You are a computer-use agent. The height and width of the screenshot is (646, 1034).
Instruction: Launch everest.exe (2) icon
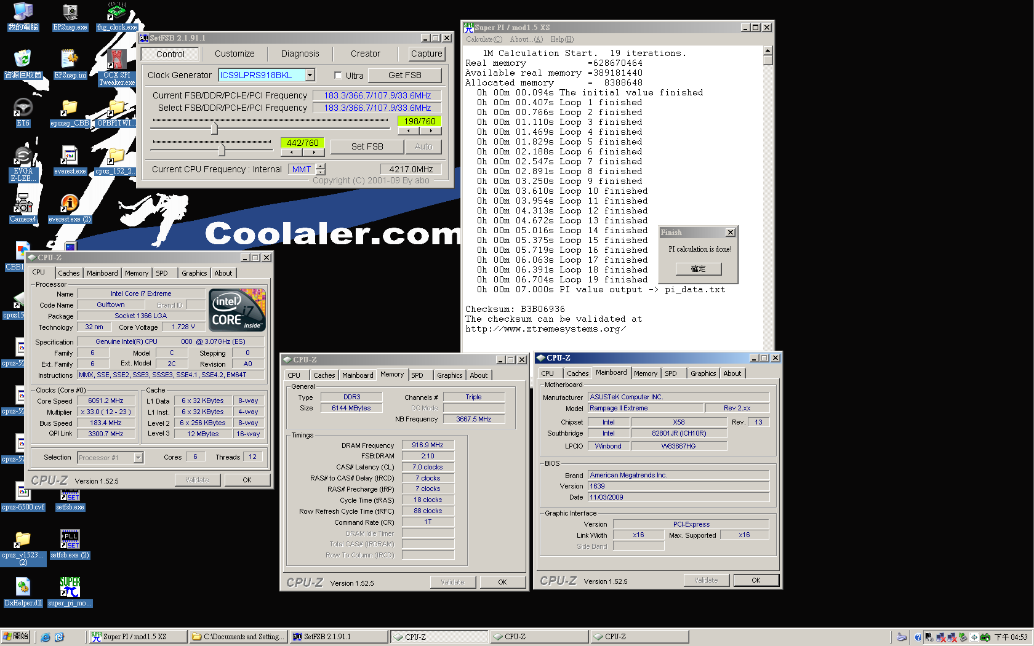(70, 209)
